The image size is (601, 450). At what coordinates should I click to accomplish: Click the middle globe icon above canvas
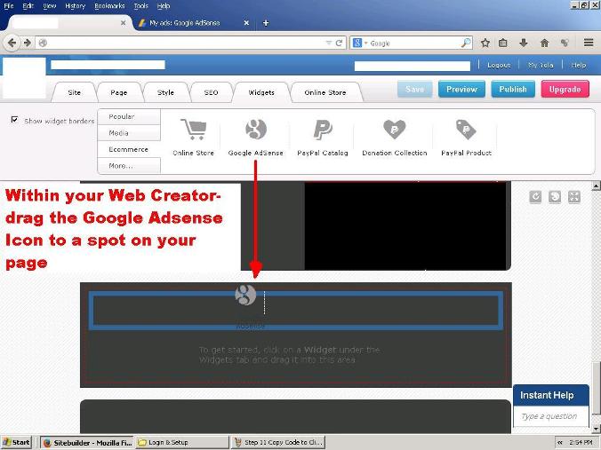(x=555, y=197)
